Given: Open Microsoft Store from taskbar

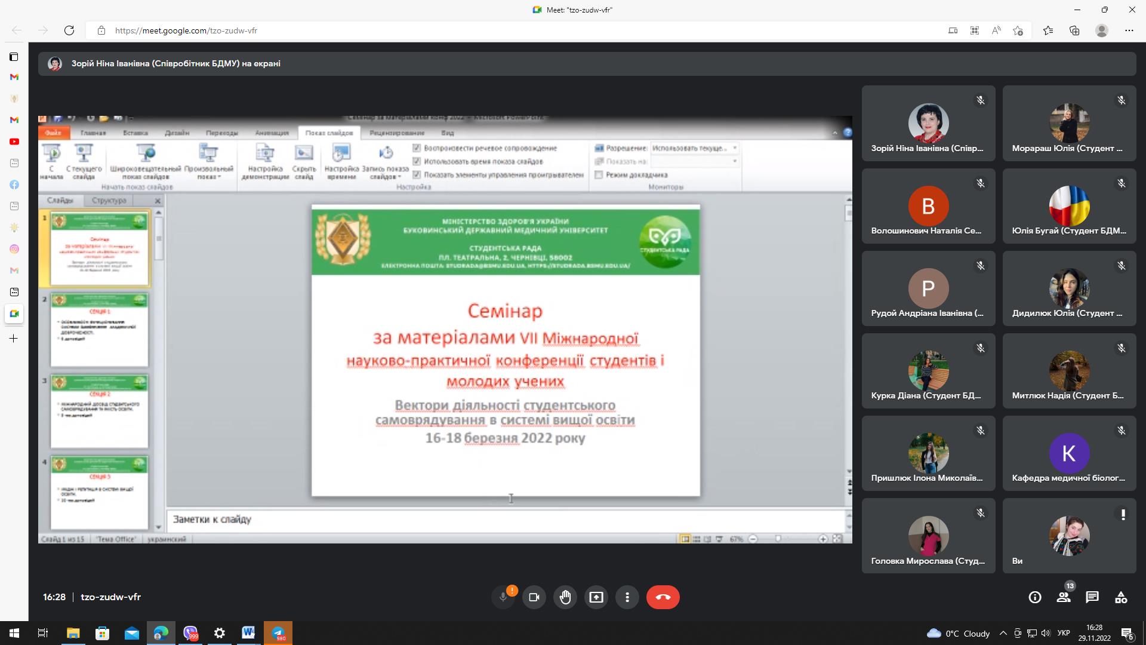Looking at the screenshot, I should 102,633.
